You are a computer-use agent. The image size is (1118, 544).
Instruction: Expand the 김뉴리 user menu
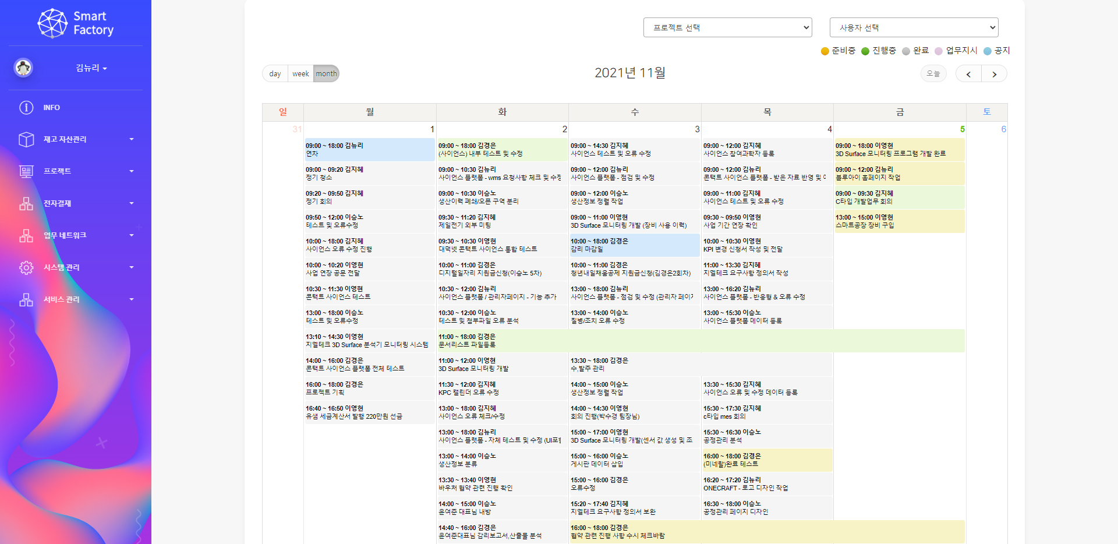91,68
